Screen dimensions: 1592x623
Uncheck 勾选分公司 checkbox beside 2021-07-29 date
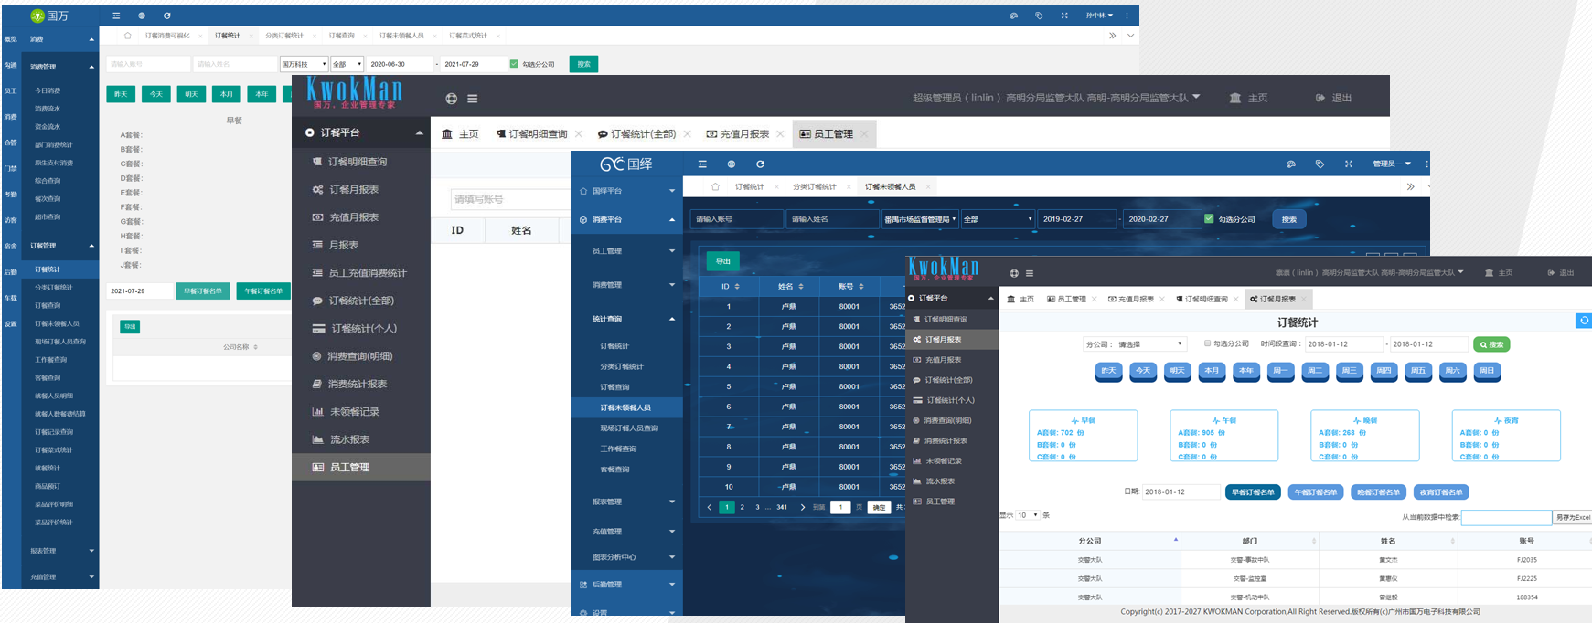(x=514, y=64)
